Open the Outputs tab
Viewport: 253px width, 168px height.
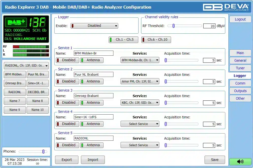[x=240, y=91]
